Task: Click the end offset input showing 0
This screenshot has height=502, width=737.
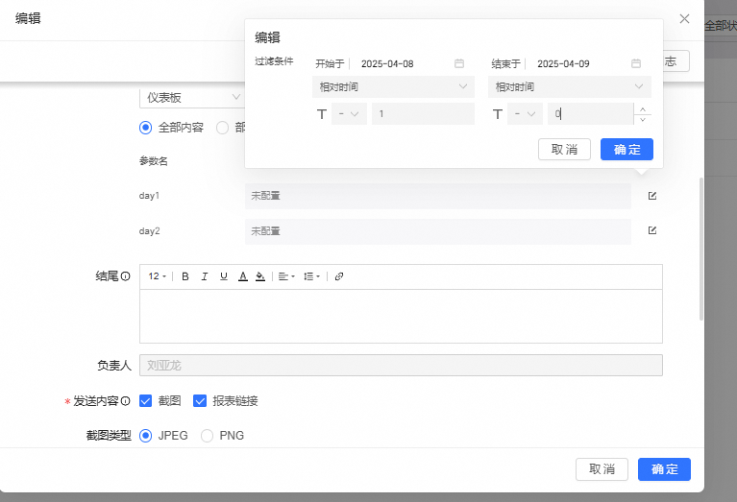Action: pos(590,114)
